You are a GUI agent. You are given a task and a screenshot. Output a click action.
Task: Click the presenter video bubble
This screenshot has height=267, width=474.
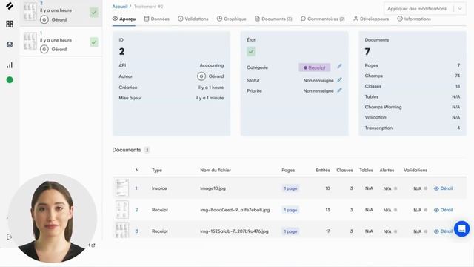click(x=53, y=218)
